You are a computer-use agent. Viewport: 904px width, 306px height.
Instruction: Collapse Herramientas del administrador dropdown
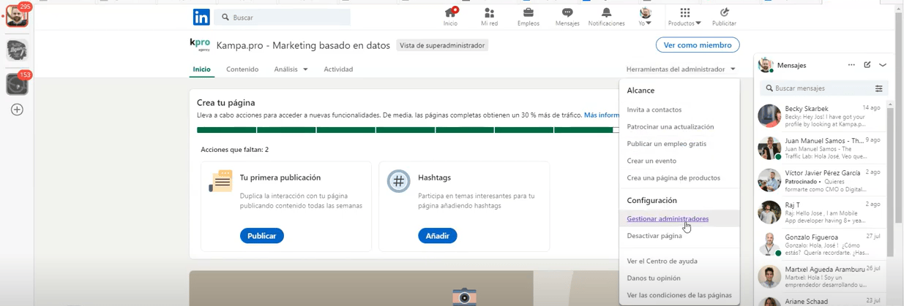681,69
